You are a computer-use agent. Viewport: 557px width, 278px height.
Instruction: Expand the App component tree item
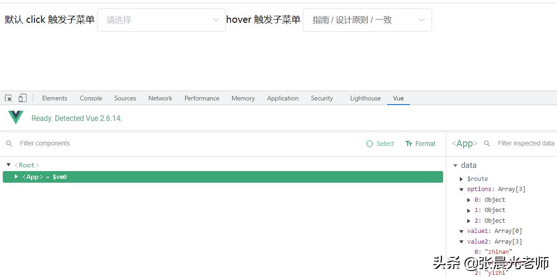16,177
